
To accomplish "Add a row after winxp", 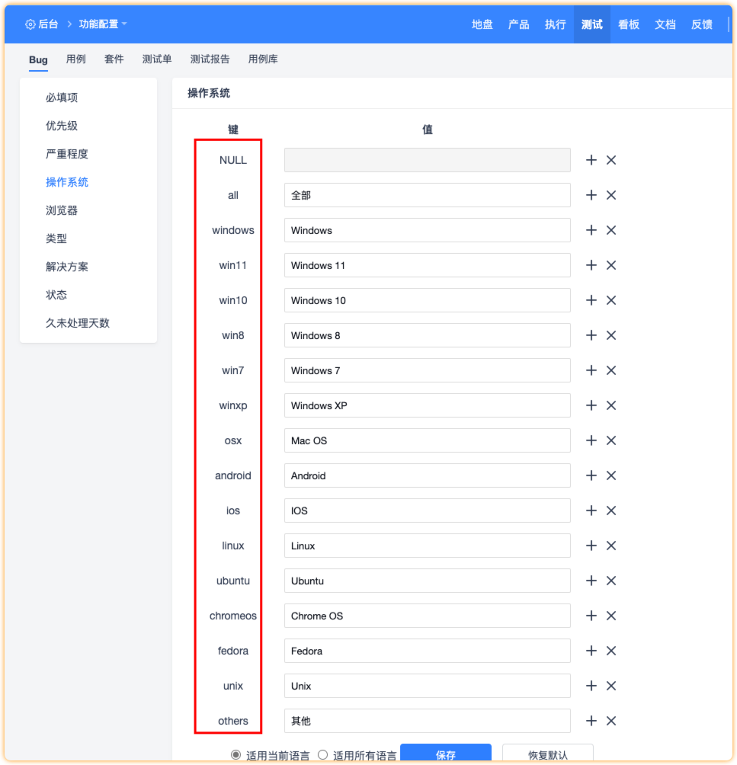I will point(591,405).
